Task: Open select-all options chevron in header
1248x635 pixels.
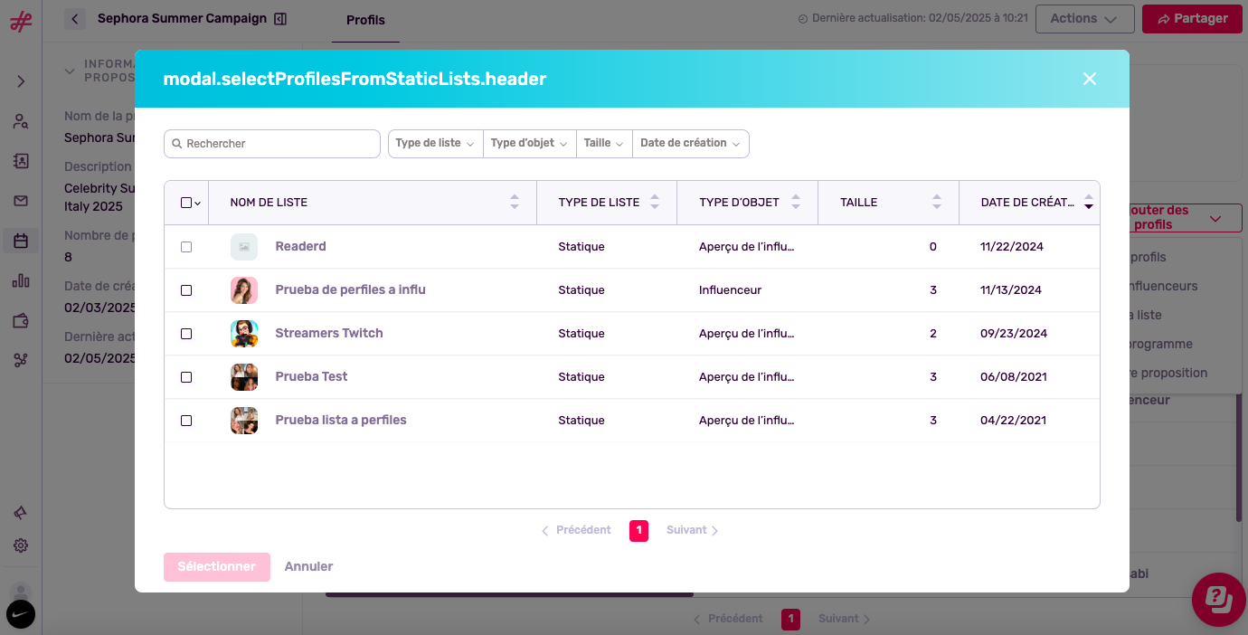Action: (x=197, y=204)
